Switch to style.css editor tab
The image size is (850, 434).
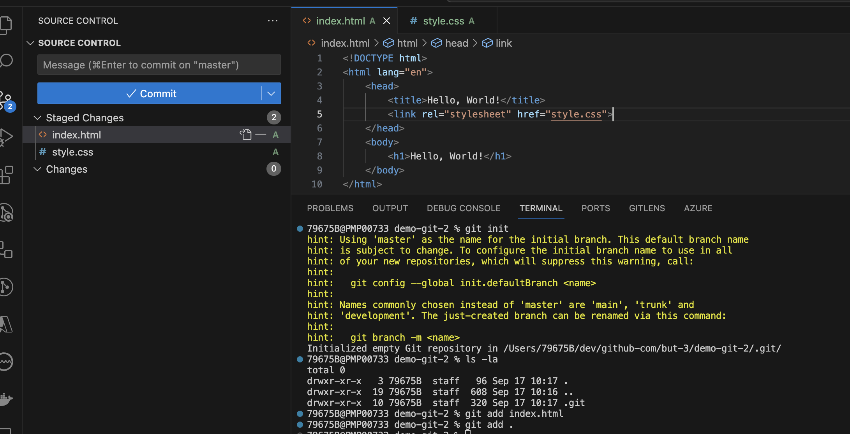[448, 21]
